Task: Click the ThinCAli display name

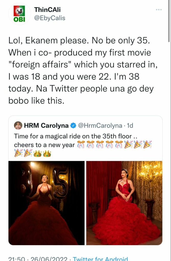Action: [x=48, y=10]
